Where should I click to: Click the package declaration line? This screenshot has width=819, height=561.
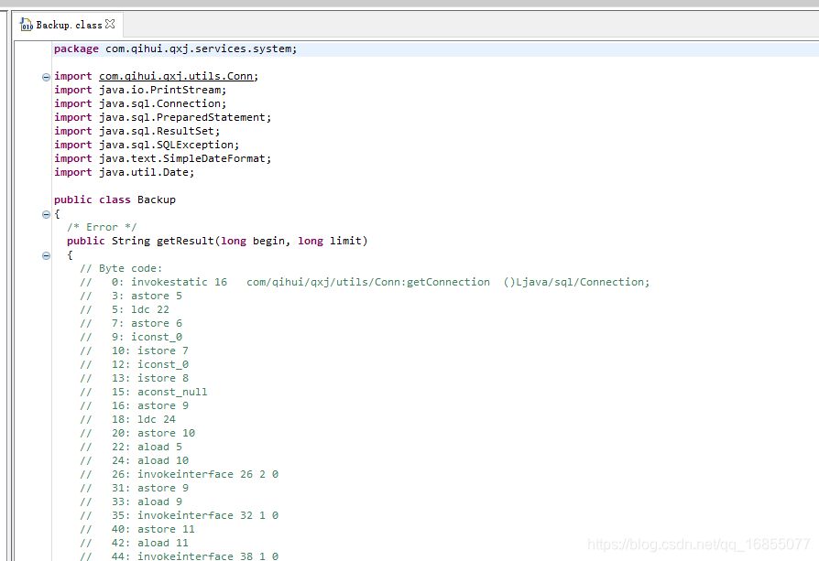coord(176,49)
